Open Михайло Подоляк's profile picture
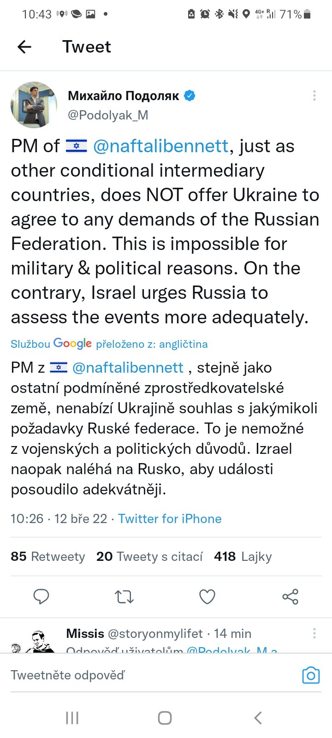 point(34,105)
